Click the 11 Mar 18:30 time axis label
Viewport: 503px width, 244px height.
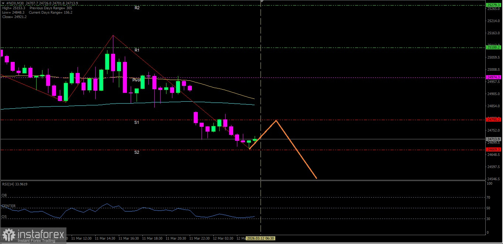pyautogui.click(x=152, y=238)
